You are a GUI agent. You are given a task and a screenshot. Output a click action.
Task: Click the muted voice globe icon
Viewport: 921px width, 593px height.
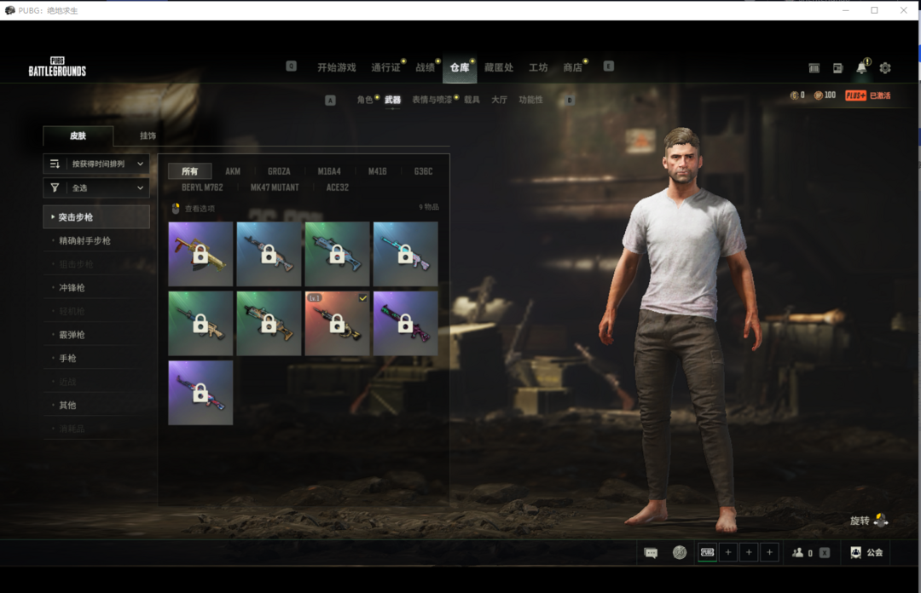coord(679,553)
